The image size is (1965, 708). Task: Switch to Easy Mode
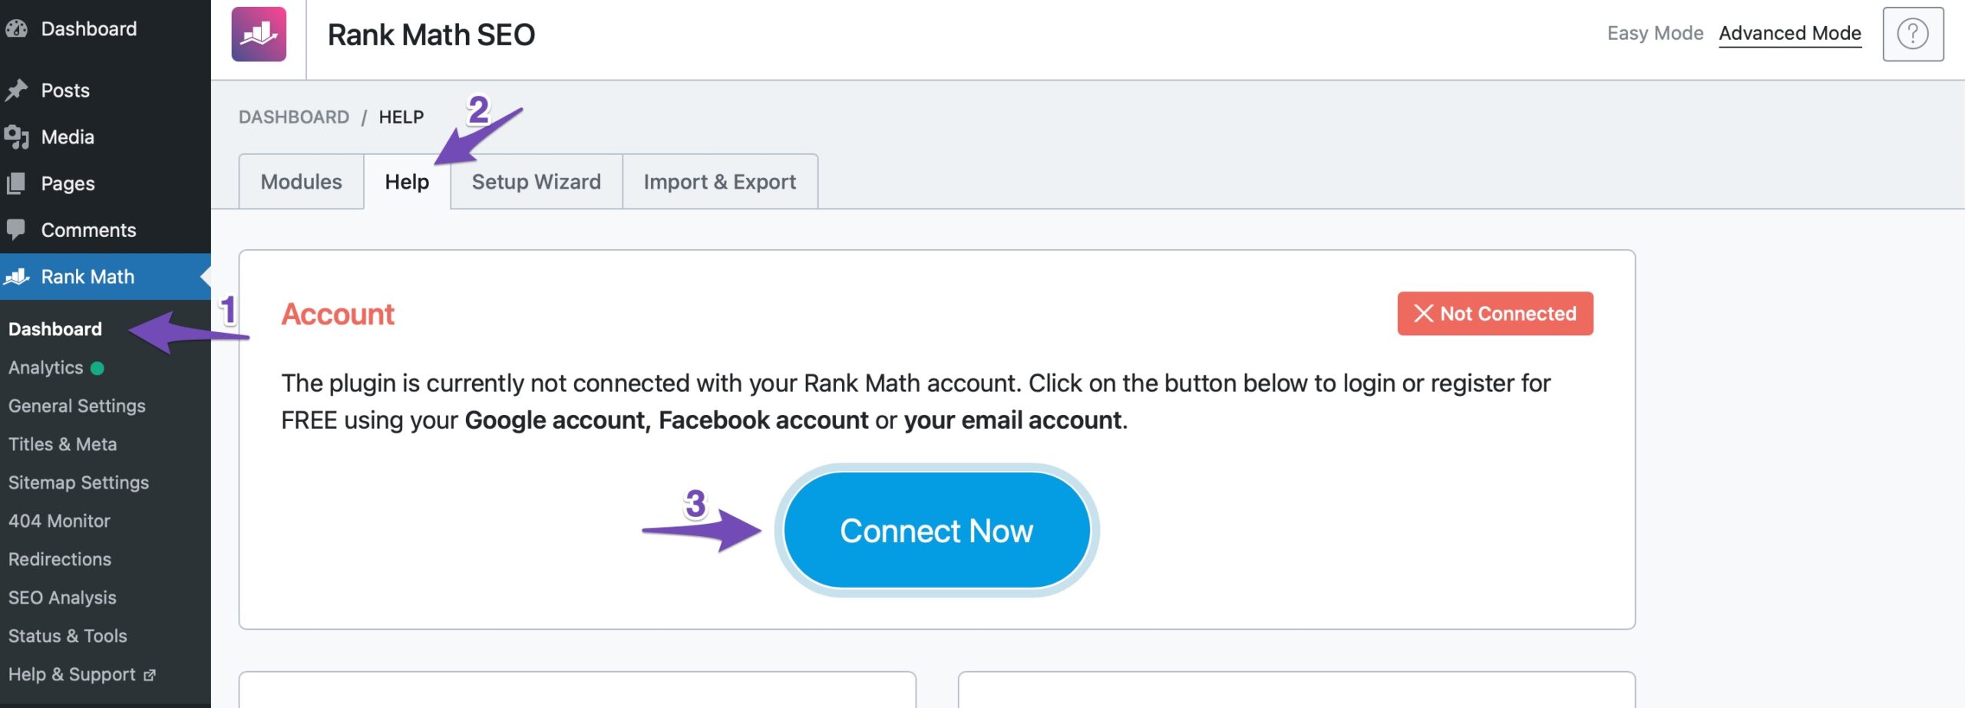tap(1655, 33)
